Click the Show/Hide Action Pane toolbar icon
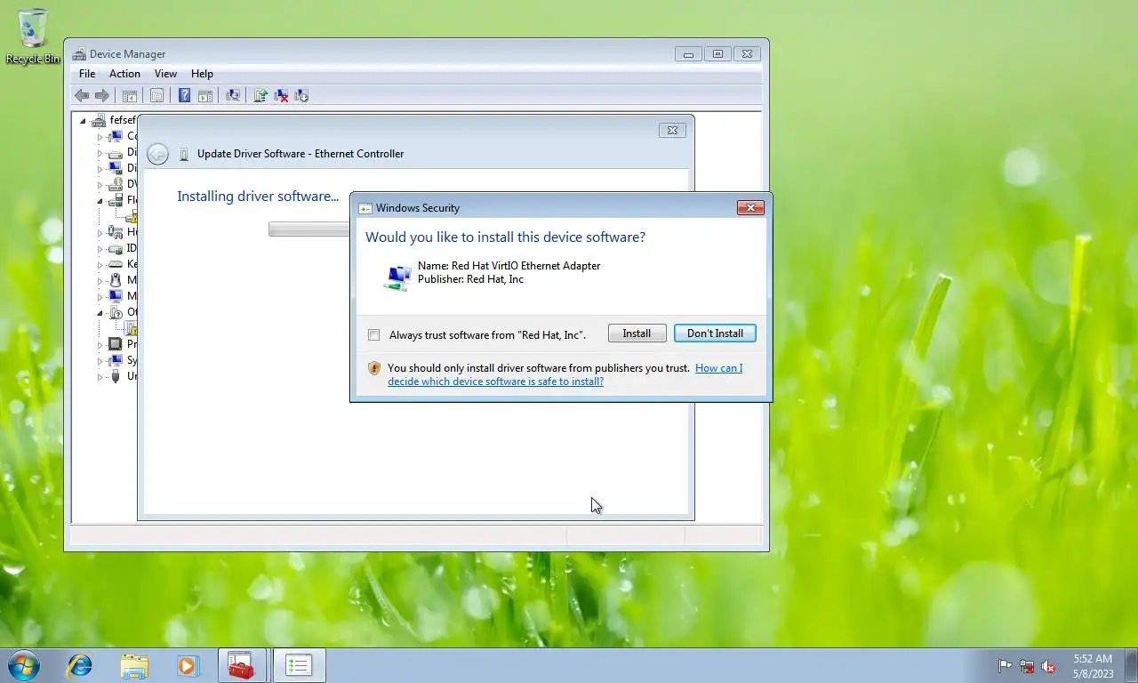Screen dimensions: 1138x683 tap(205, 96)
